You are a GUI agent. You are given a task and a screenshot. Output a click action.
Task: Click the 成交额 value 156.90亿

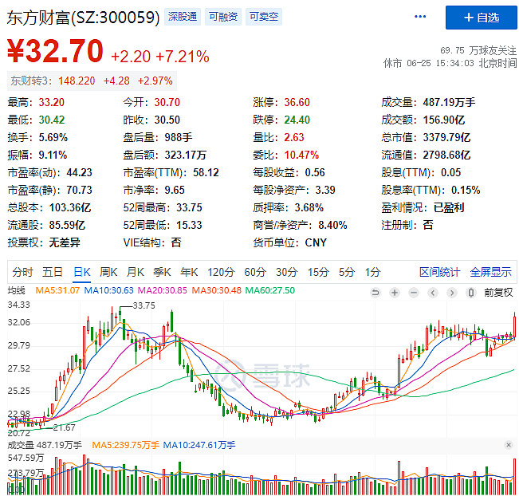pyautogui.click(x=444, y=120)
